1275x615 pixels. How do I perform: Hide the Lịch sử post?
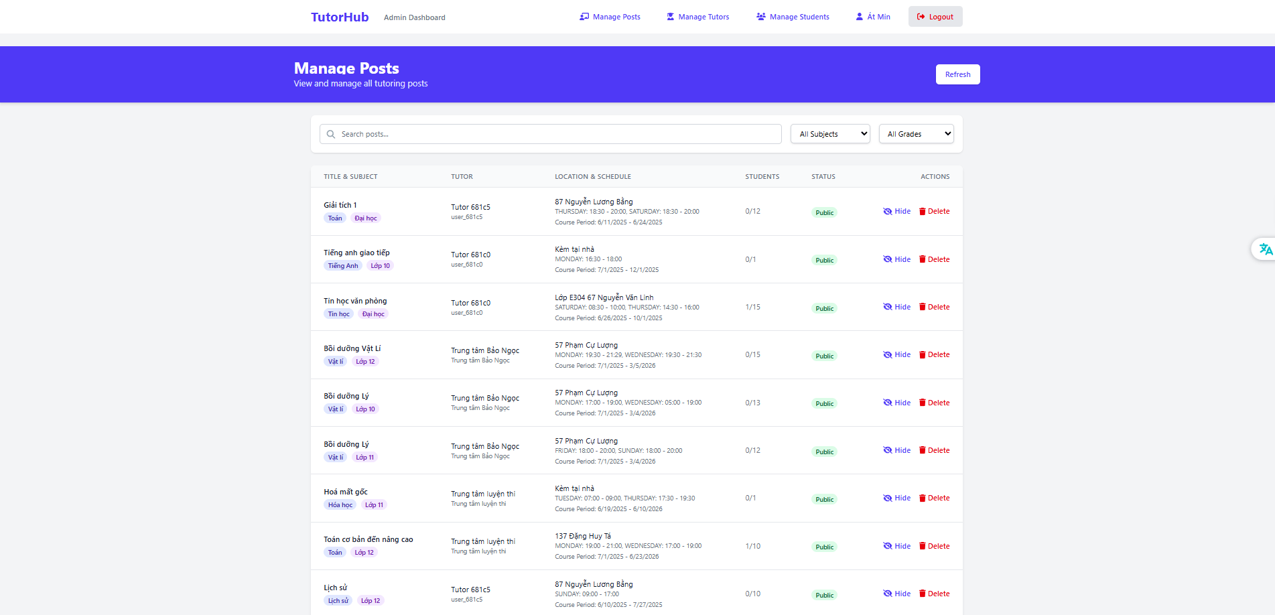coord(896,594)
